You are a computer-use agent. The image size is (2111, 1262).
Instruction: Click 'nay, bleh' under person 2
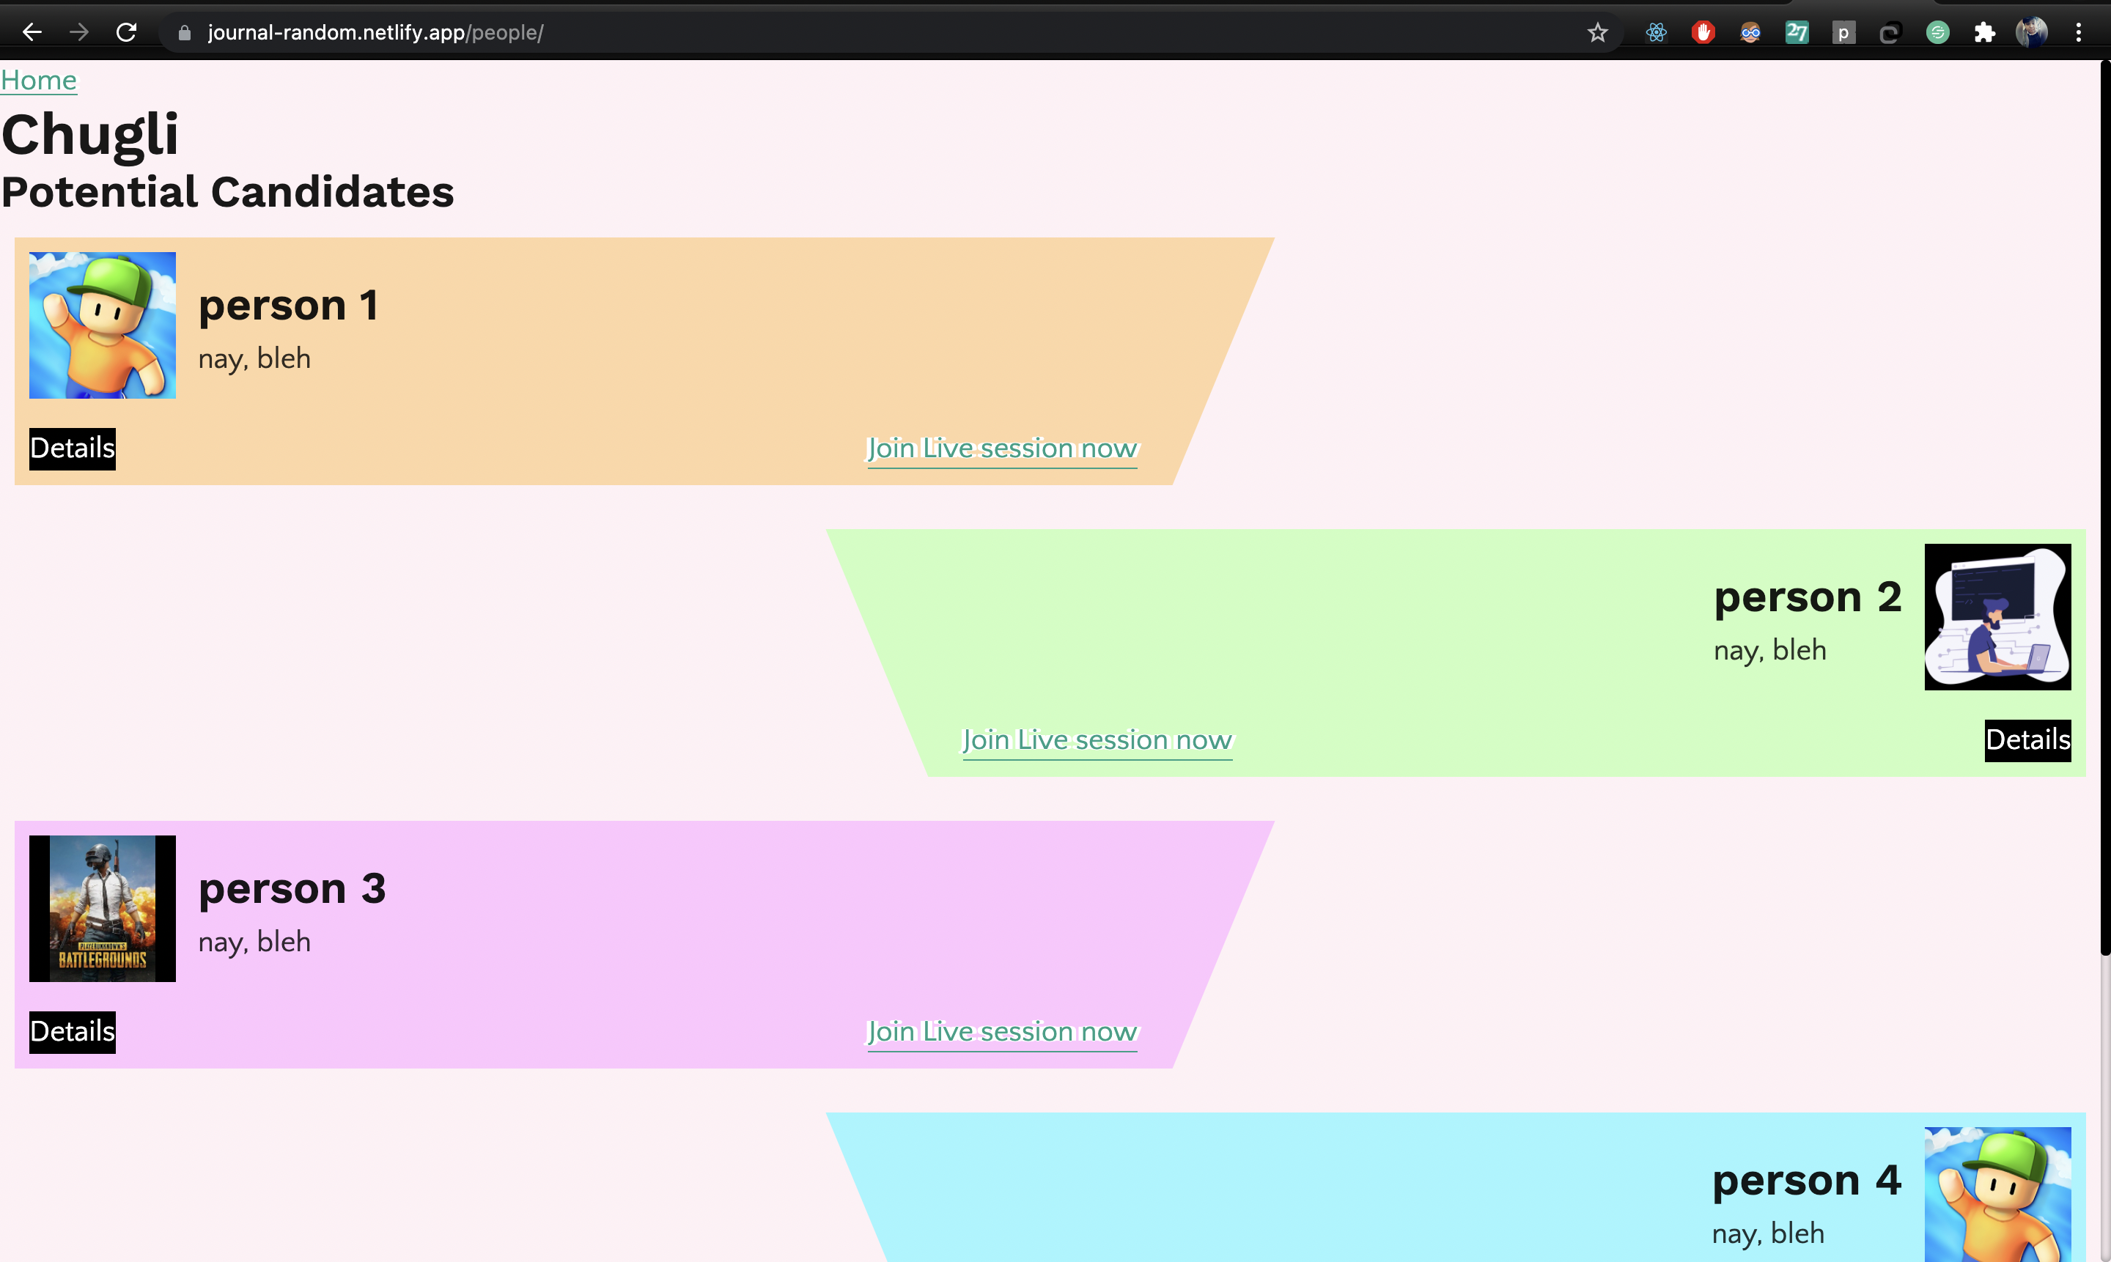click(1770, 651)
